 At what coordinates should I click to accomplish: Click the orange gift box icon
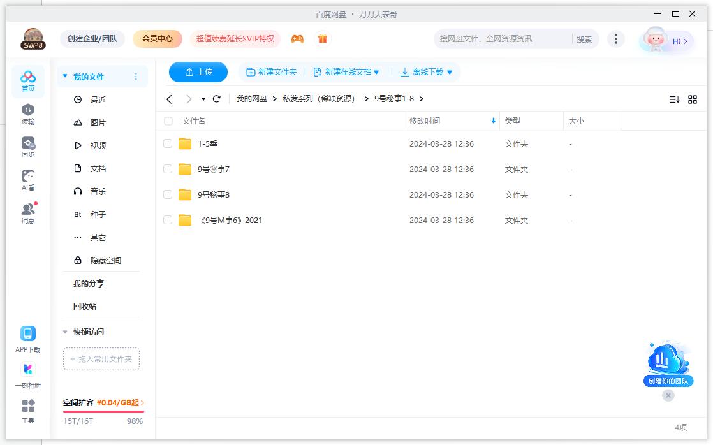coord(323,39)
